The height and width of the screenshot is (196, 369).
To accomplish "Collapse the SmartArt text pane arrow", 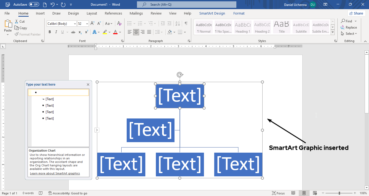I will click(x=97, y=130).
